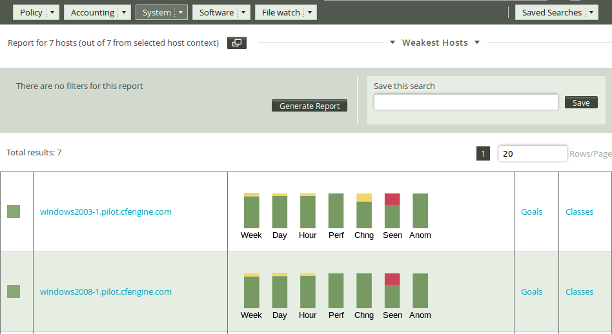The height and width of the screenshot is (334, 612).
Task: Open the windows2008-1.pilot.cfengine.com host link
Action: click(106, 291)
